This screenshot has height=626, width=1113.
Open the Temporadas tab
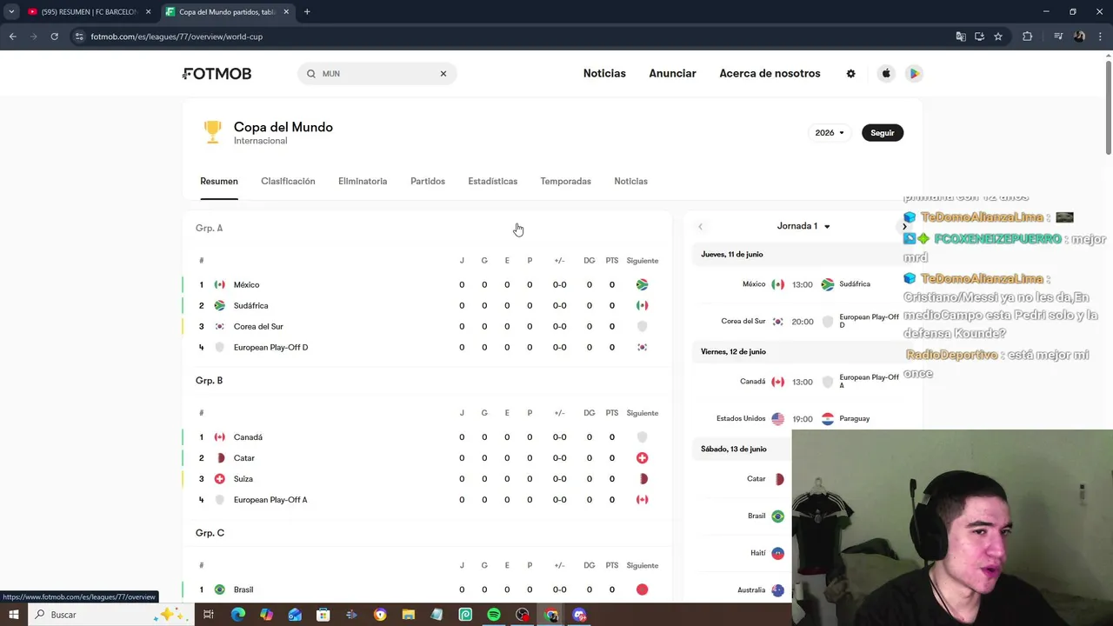[565, 181]
